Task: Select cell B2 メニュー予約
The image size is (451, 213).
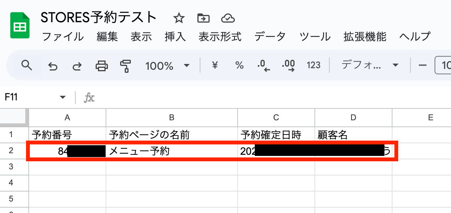Action: (x=171, y=151)
